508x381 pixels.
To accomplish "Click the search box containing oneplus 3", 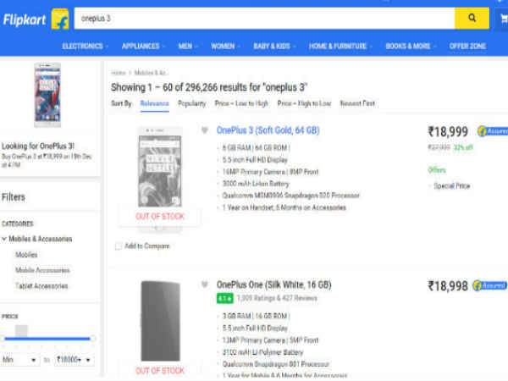I will [262, 18].
